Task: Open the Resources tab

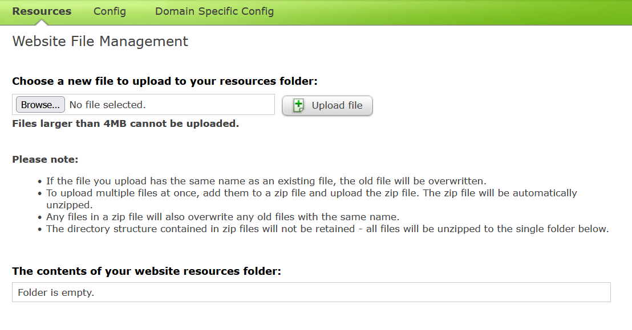Action: [42, 11]
